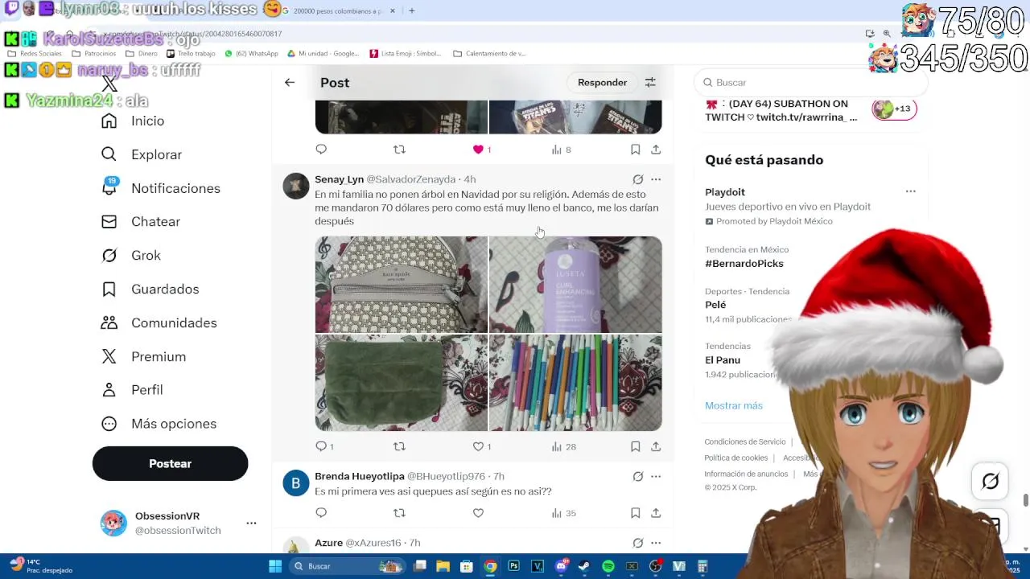The height and width of the screenshot is (579, 1030).
Task: View analytics showing 35 on Brenda's post
Action: pyautogui.click(x=563, y=513)
